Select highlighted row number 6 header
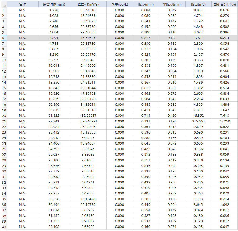The image size is (238, 231). click(3, 38)
